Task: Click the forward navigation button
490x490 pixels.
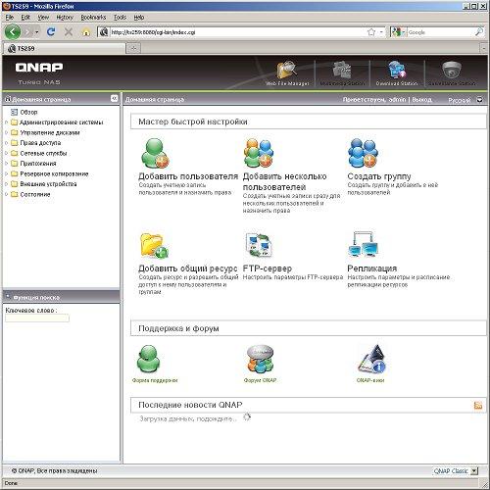Action: click(28, 32)
